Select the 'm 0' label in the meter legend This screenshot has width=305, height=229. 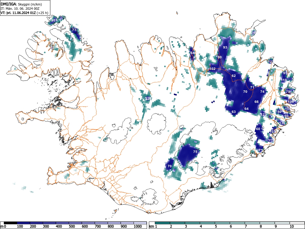pos(3,227)
